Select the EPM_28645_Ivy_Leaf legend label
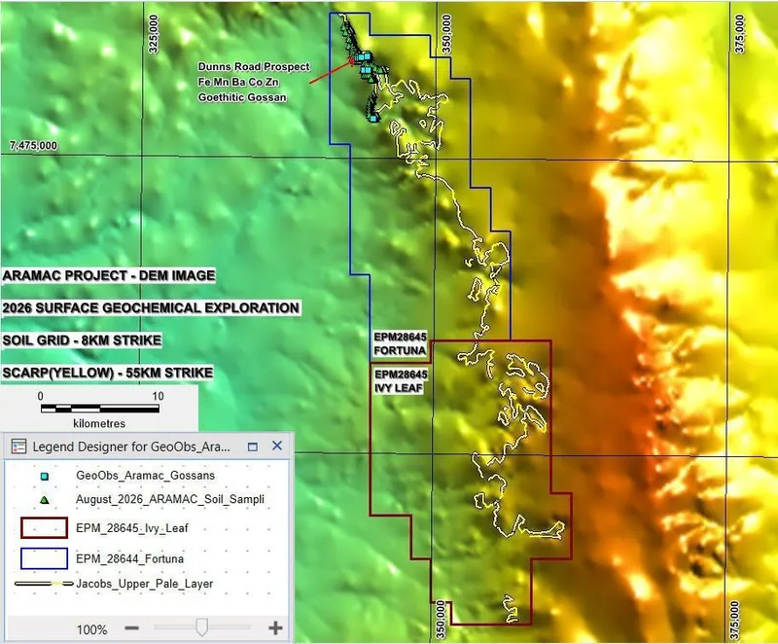Image resolution: width=778 pixels, height=644 pixels. 132,528
